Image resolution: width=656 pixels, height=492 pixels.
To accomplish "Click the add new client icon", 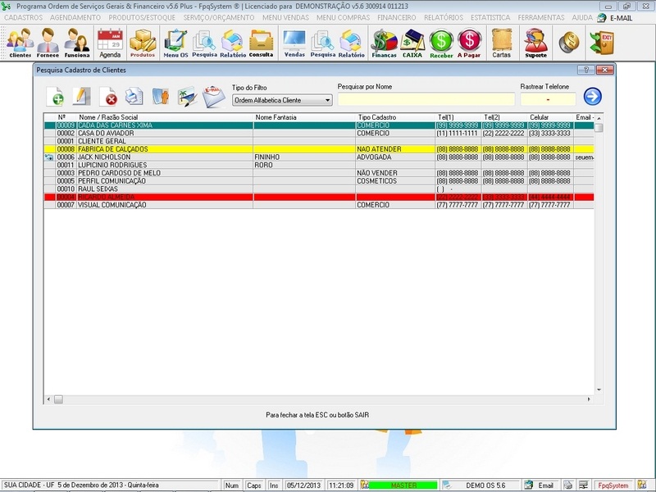I will click(57, 98).
